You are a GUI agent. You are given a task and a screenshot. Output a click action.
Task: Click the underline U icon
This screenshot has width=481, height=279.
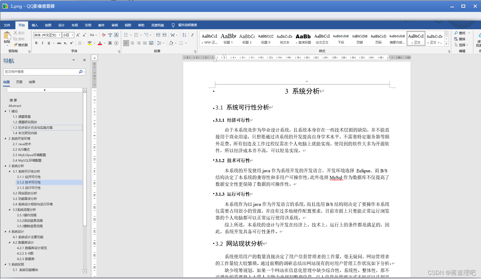tap(49, 43)
